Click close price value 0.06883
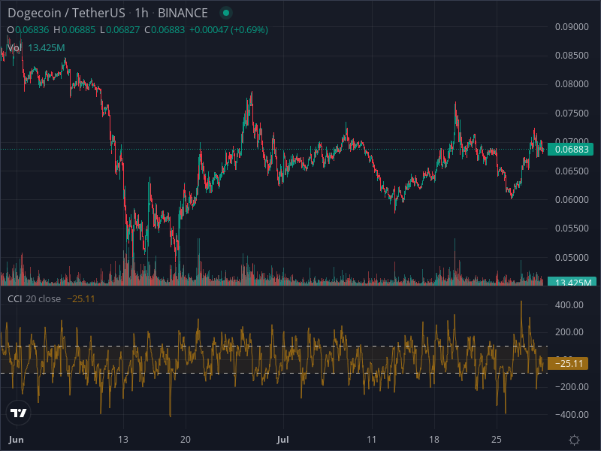The width and height of the screenshot is (601, 451). click(x=168, y=30)
